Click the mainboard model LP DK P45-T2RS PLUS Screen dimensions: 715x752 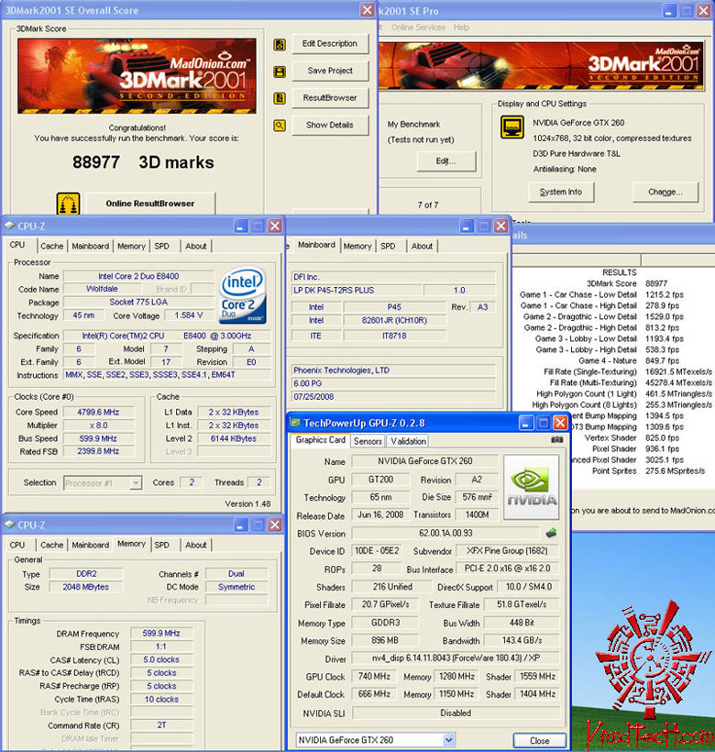click(x=357, y=290)
